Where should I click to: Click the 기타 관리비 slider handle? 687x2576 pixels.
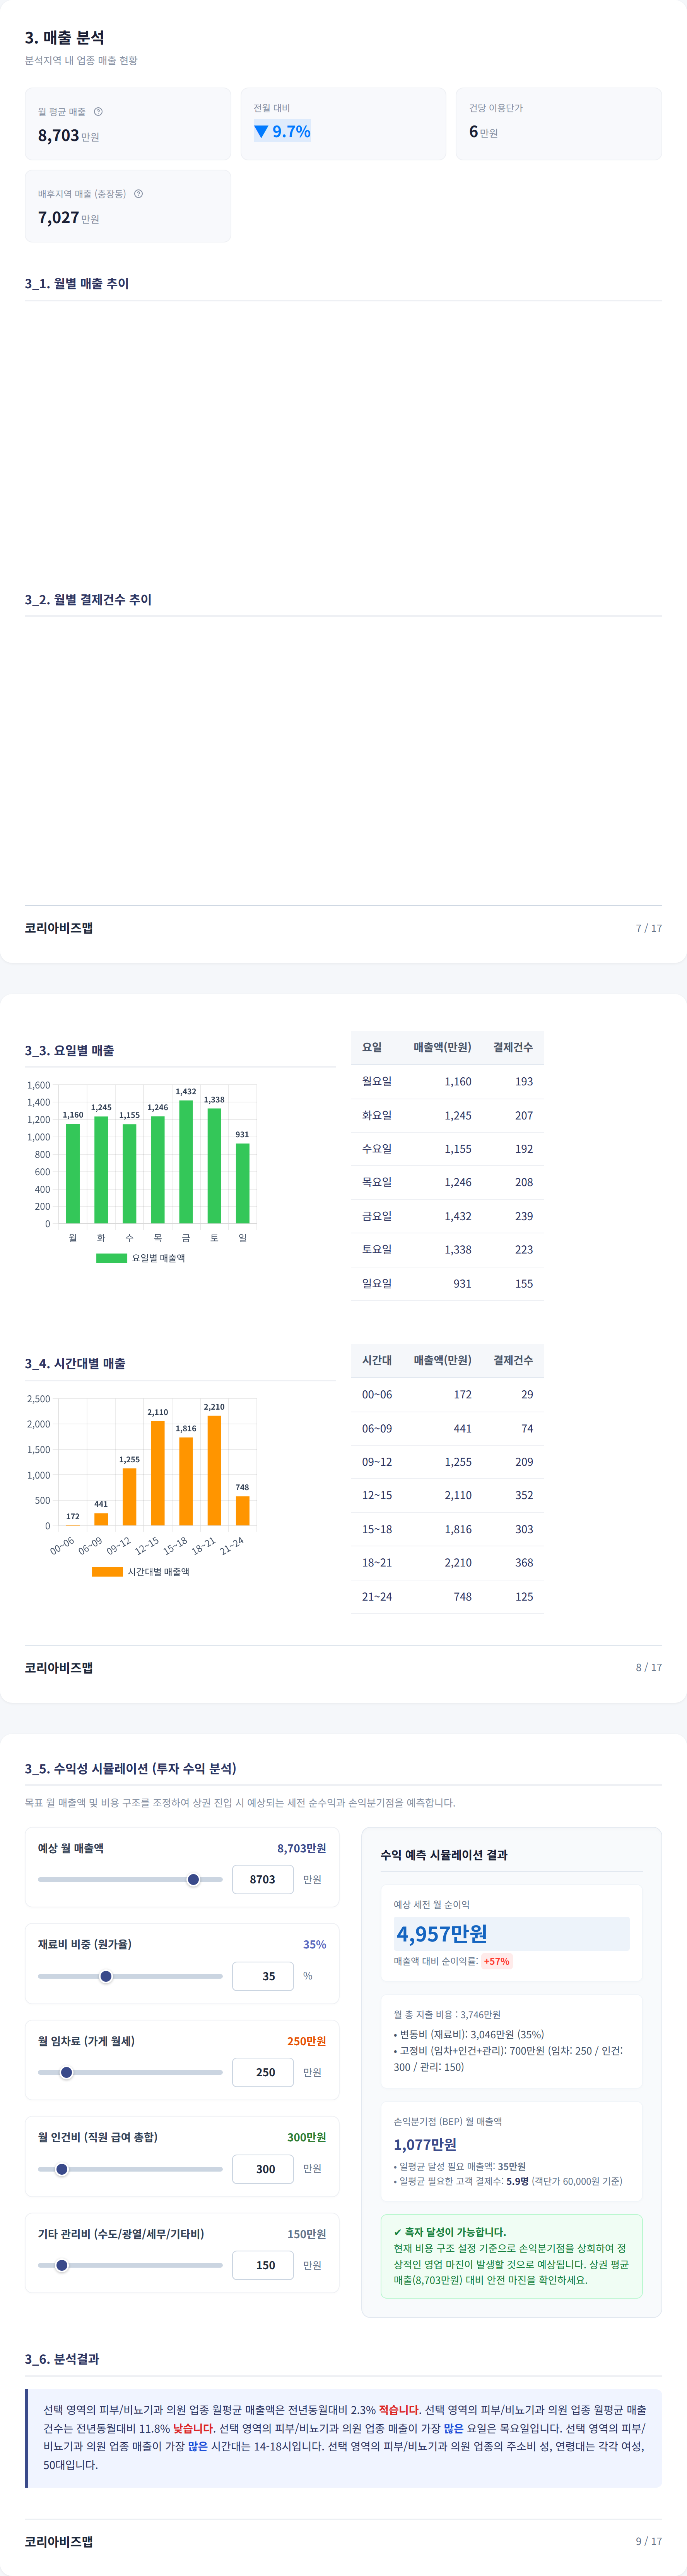click(62, 2265)
